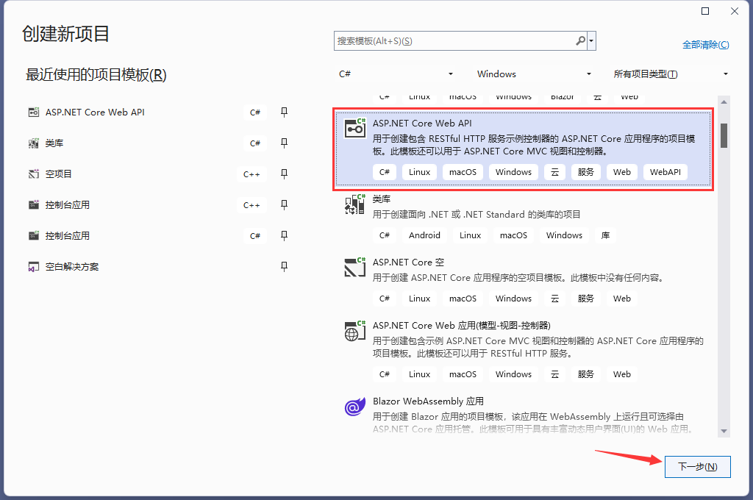Click the 全部清除 link

pos(706,45)
